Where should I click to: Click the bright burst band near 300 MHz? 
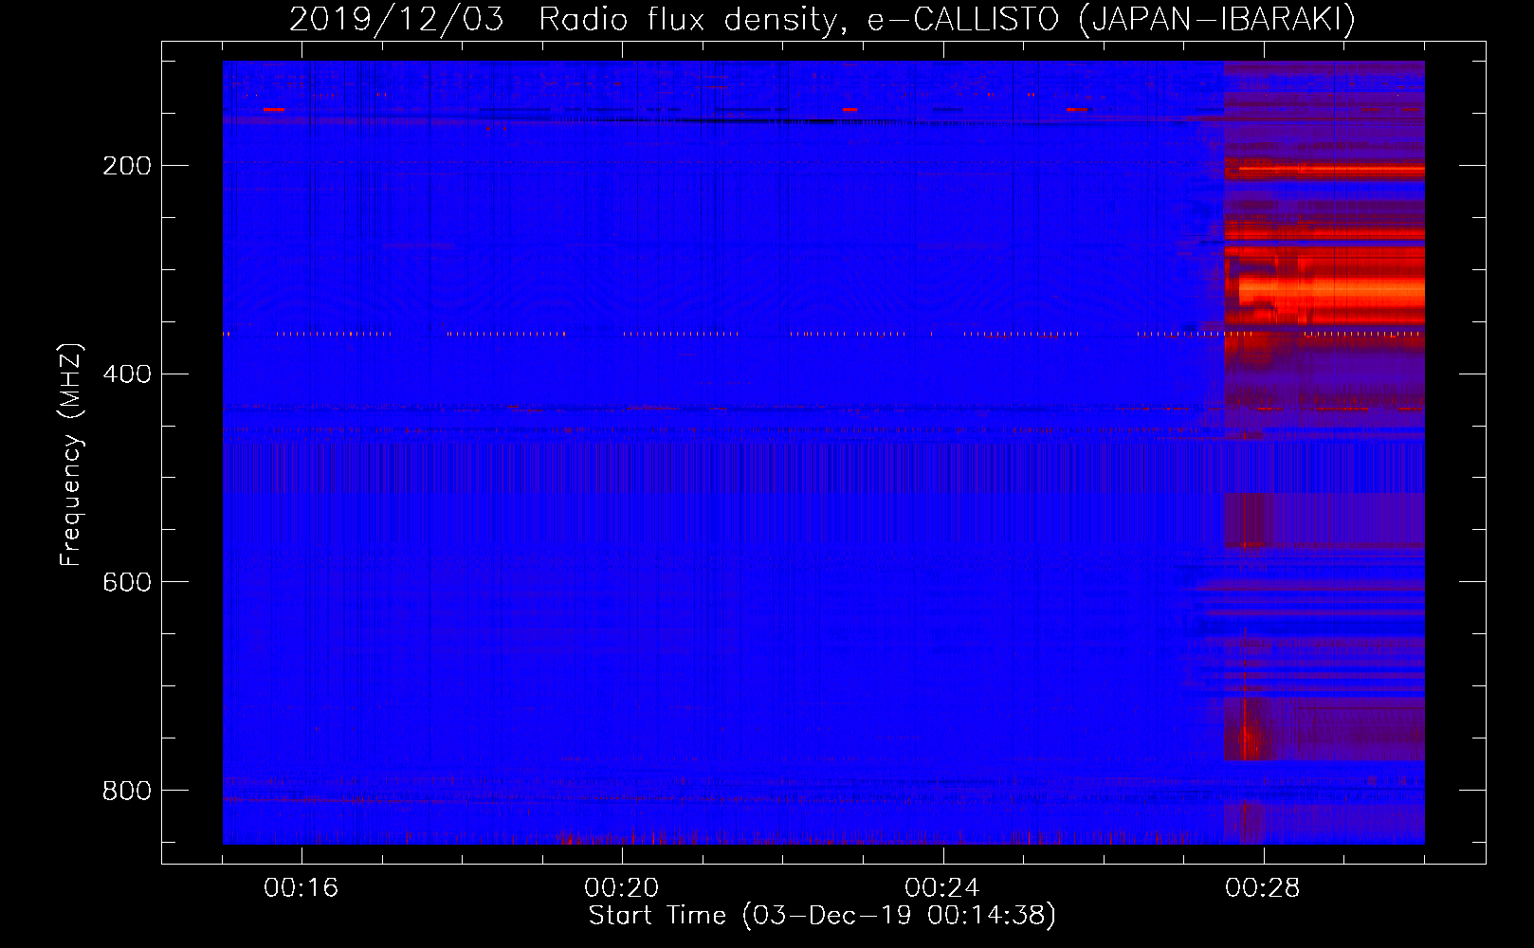[x=1331, y=287]
